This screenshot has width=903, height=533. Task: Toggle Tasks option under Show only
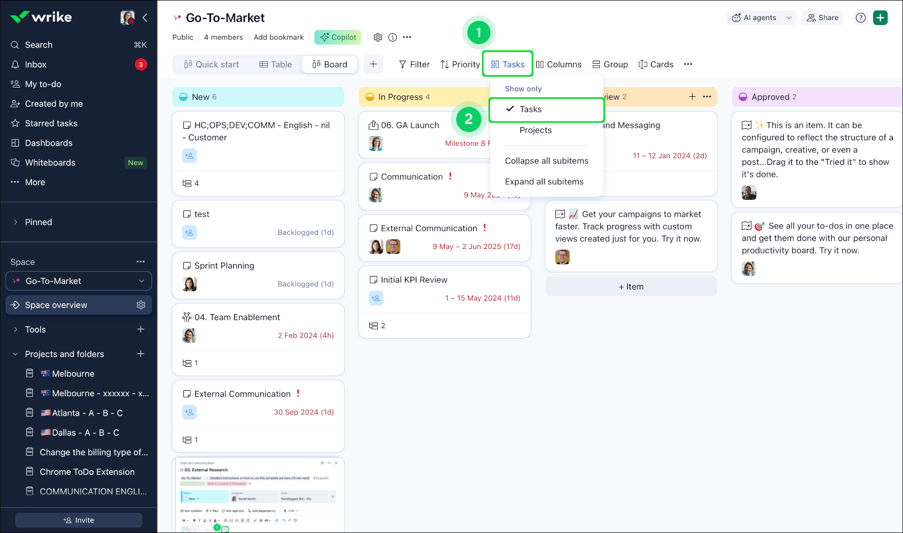547,109
